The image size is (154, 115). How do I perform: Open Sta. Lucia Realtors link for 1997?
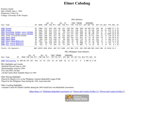(15, 43)
